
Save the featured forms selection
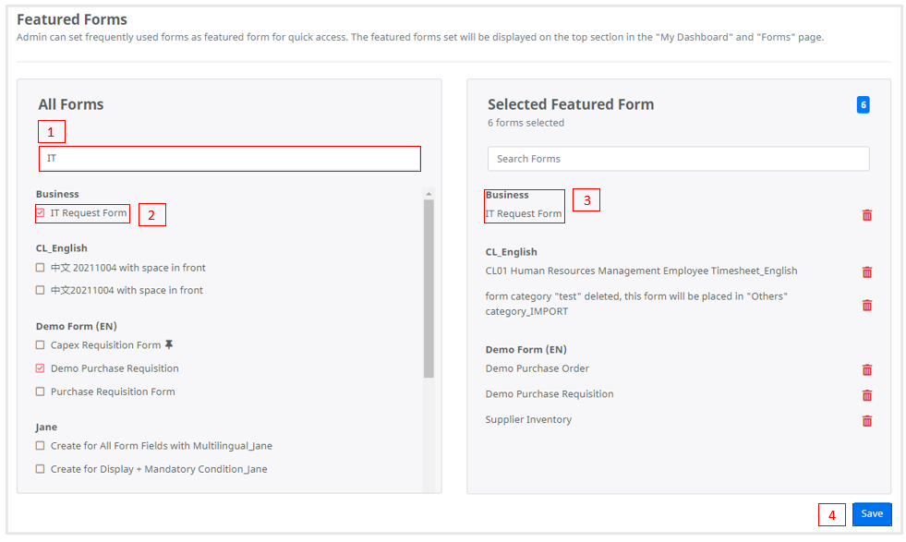coord(871,513)
